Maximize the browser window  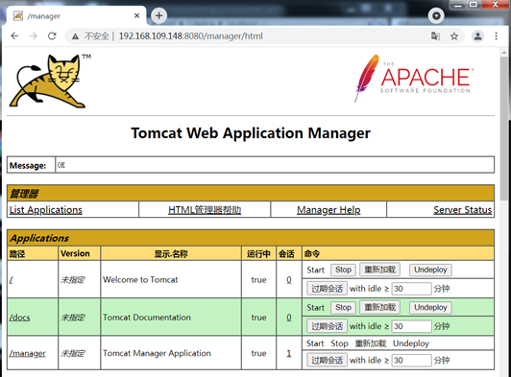pos(474,5)
